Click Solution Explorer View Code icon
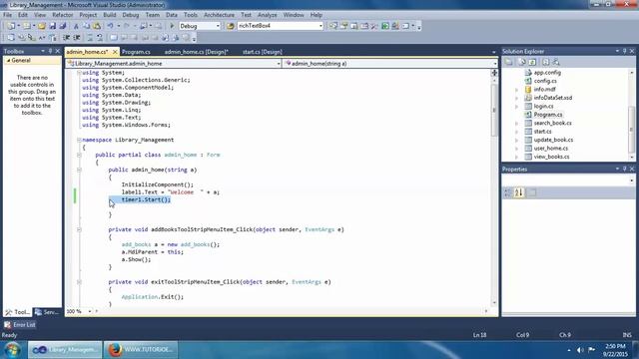639x359 pixels. 546,62
